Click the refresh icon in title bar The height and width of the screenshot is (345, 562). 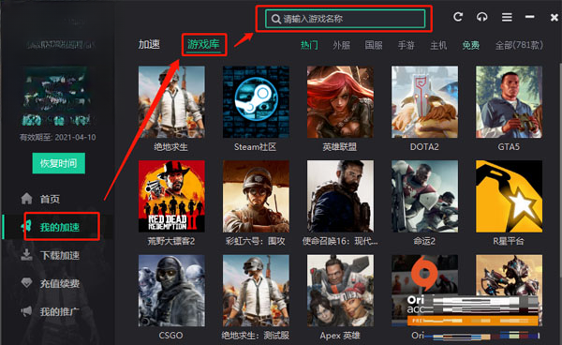(x=458, y=17)
